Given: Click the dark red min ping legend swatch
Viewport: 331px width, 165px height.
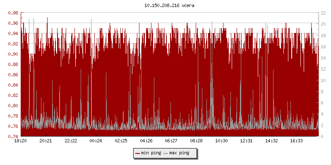Looking at the screenshot, I should coord(137,153).
